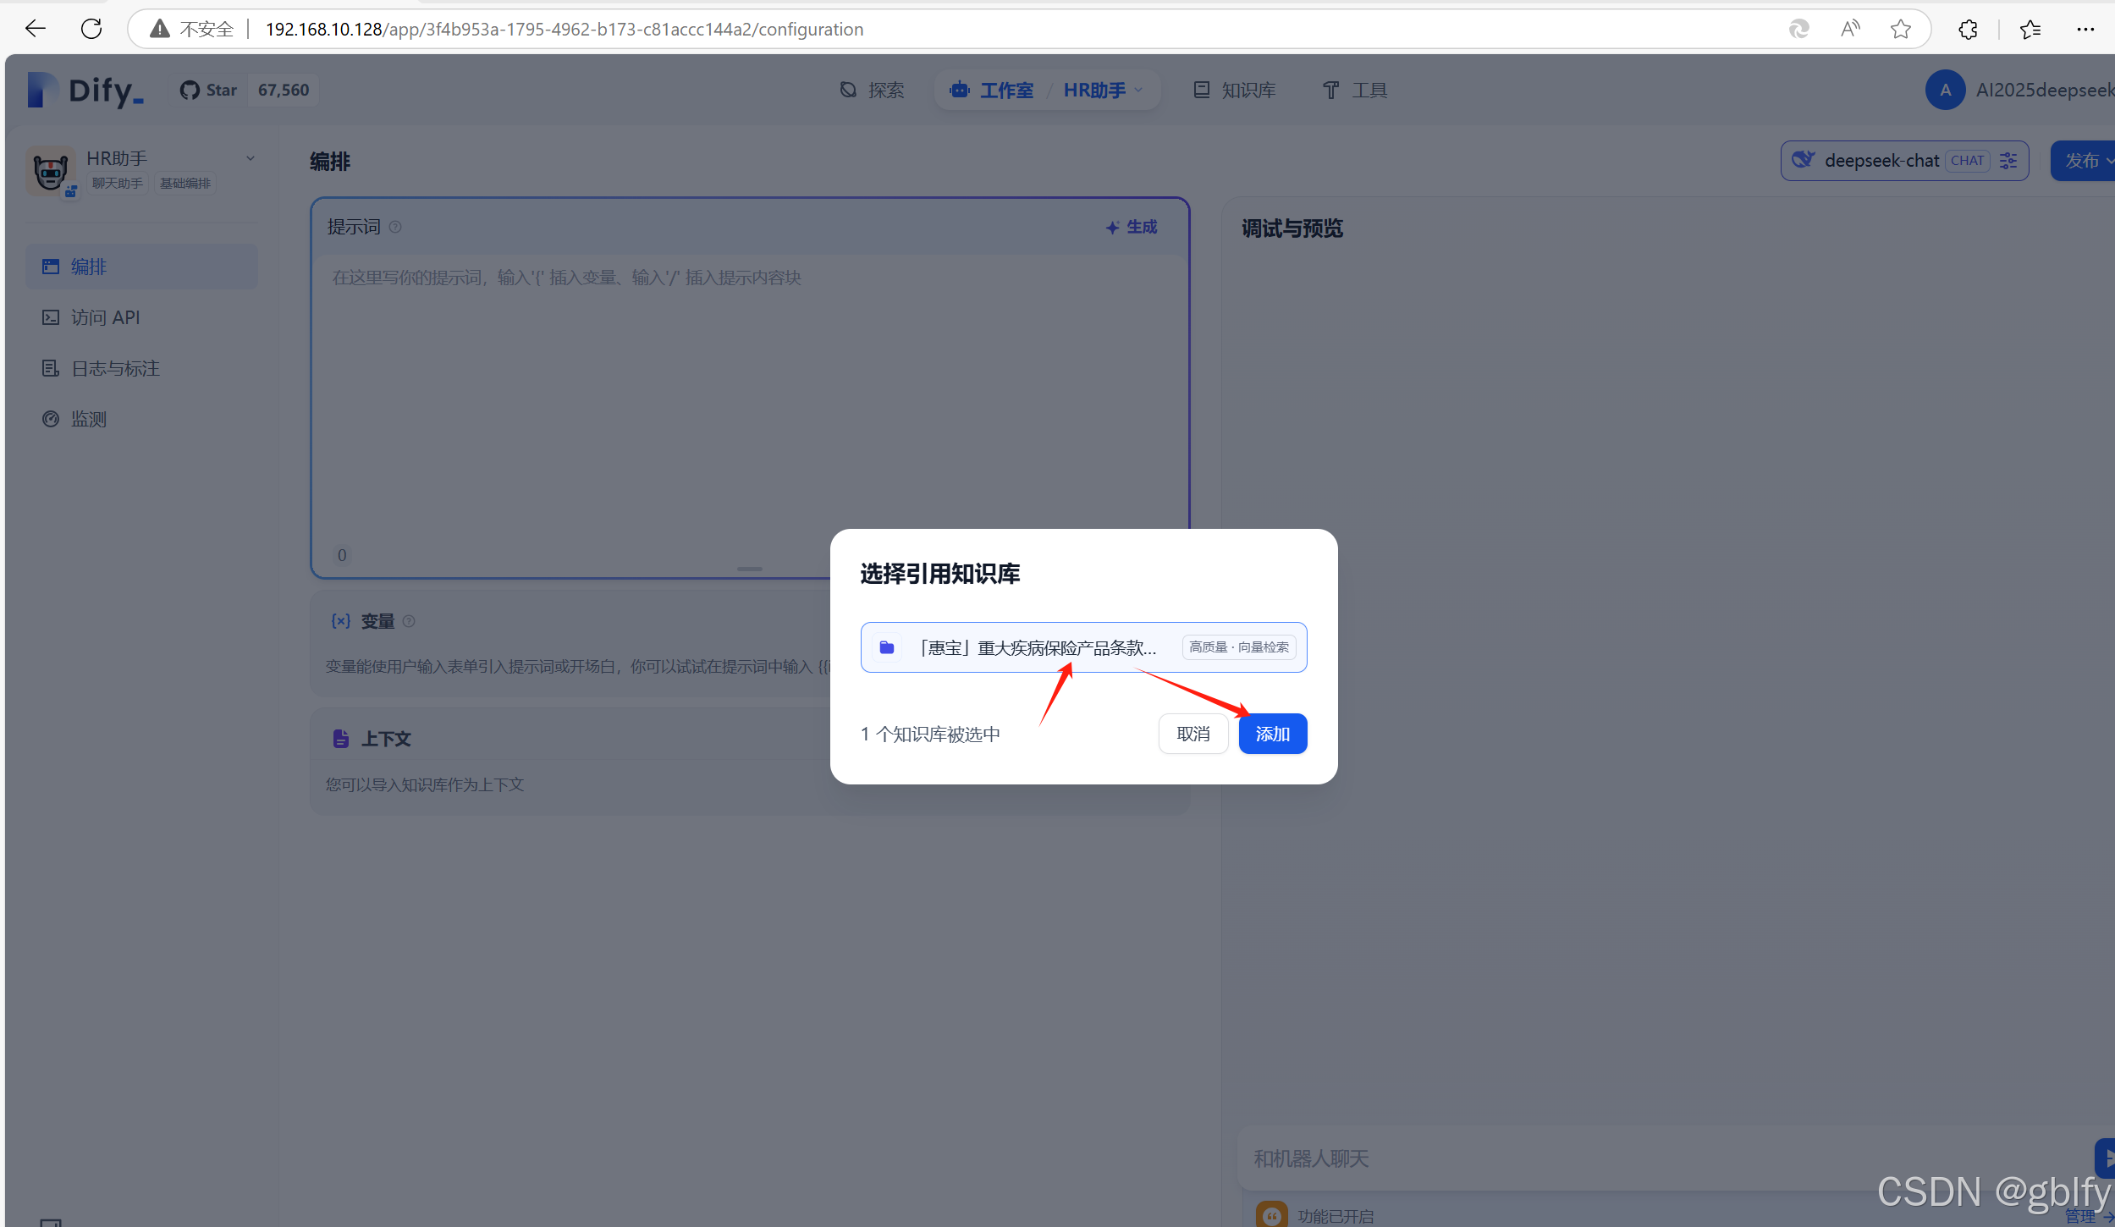Click the 上下文 document icon
The width and height of the screenshot is (2115, 1227).
[x=340, y=738]
